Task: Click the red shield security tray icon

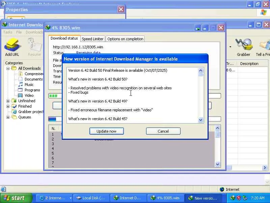Action: click(239, 198)
